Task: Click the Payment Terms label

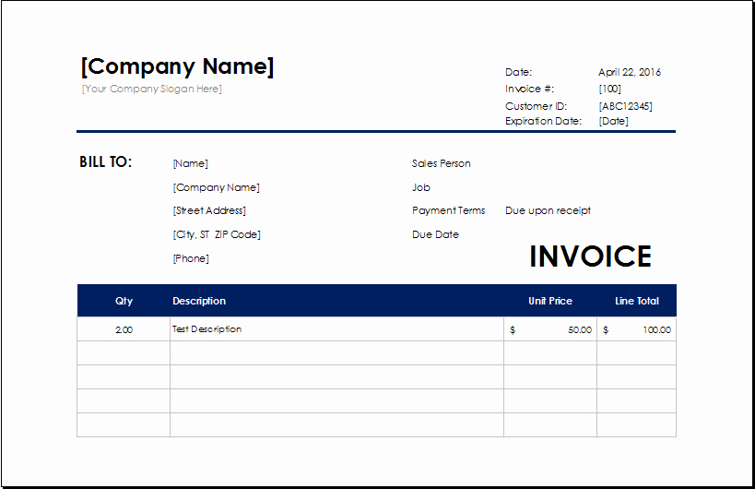Action: [x=448, y=210]
